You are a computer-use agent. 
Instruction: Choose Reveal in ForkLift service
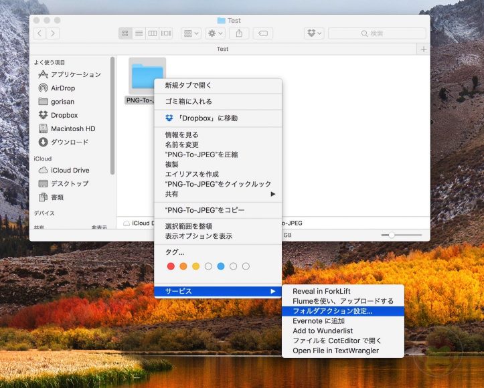343,291
